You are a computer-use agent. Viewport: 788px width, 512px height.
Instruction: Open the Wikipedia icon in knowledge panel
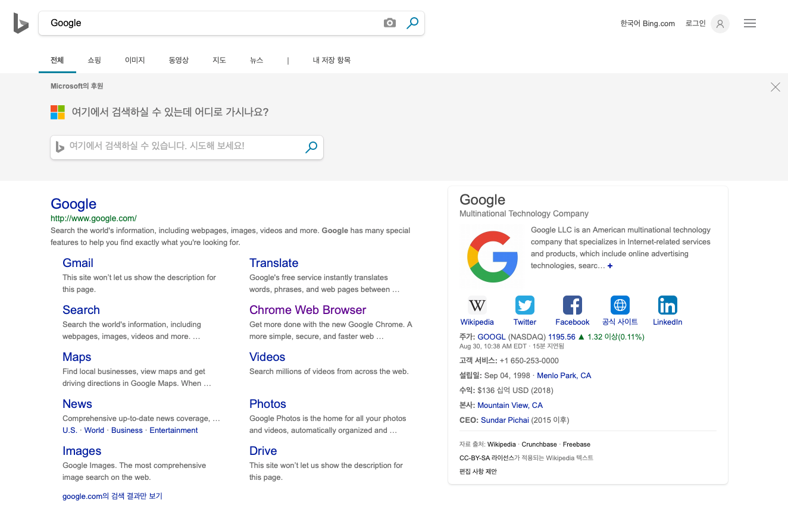pos(477,305)
